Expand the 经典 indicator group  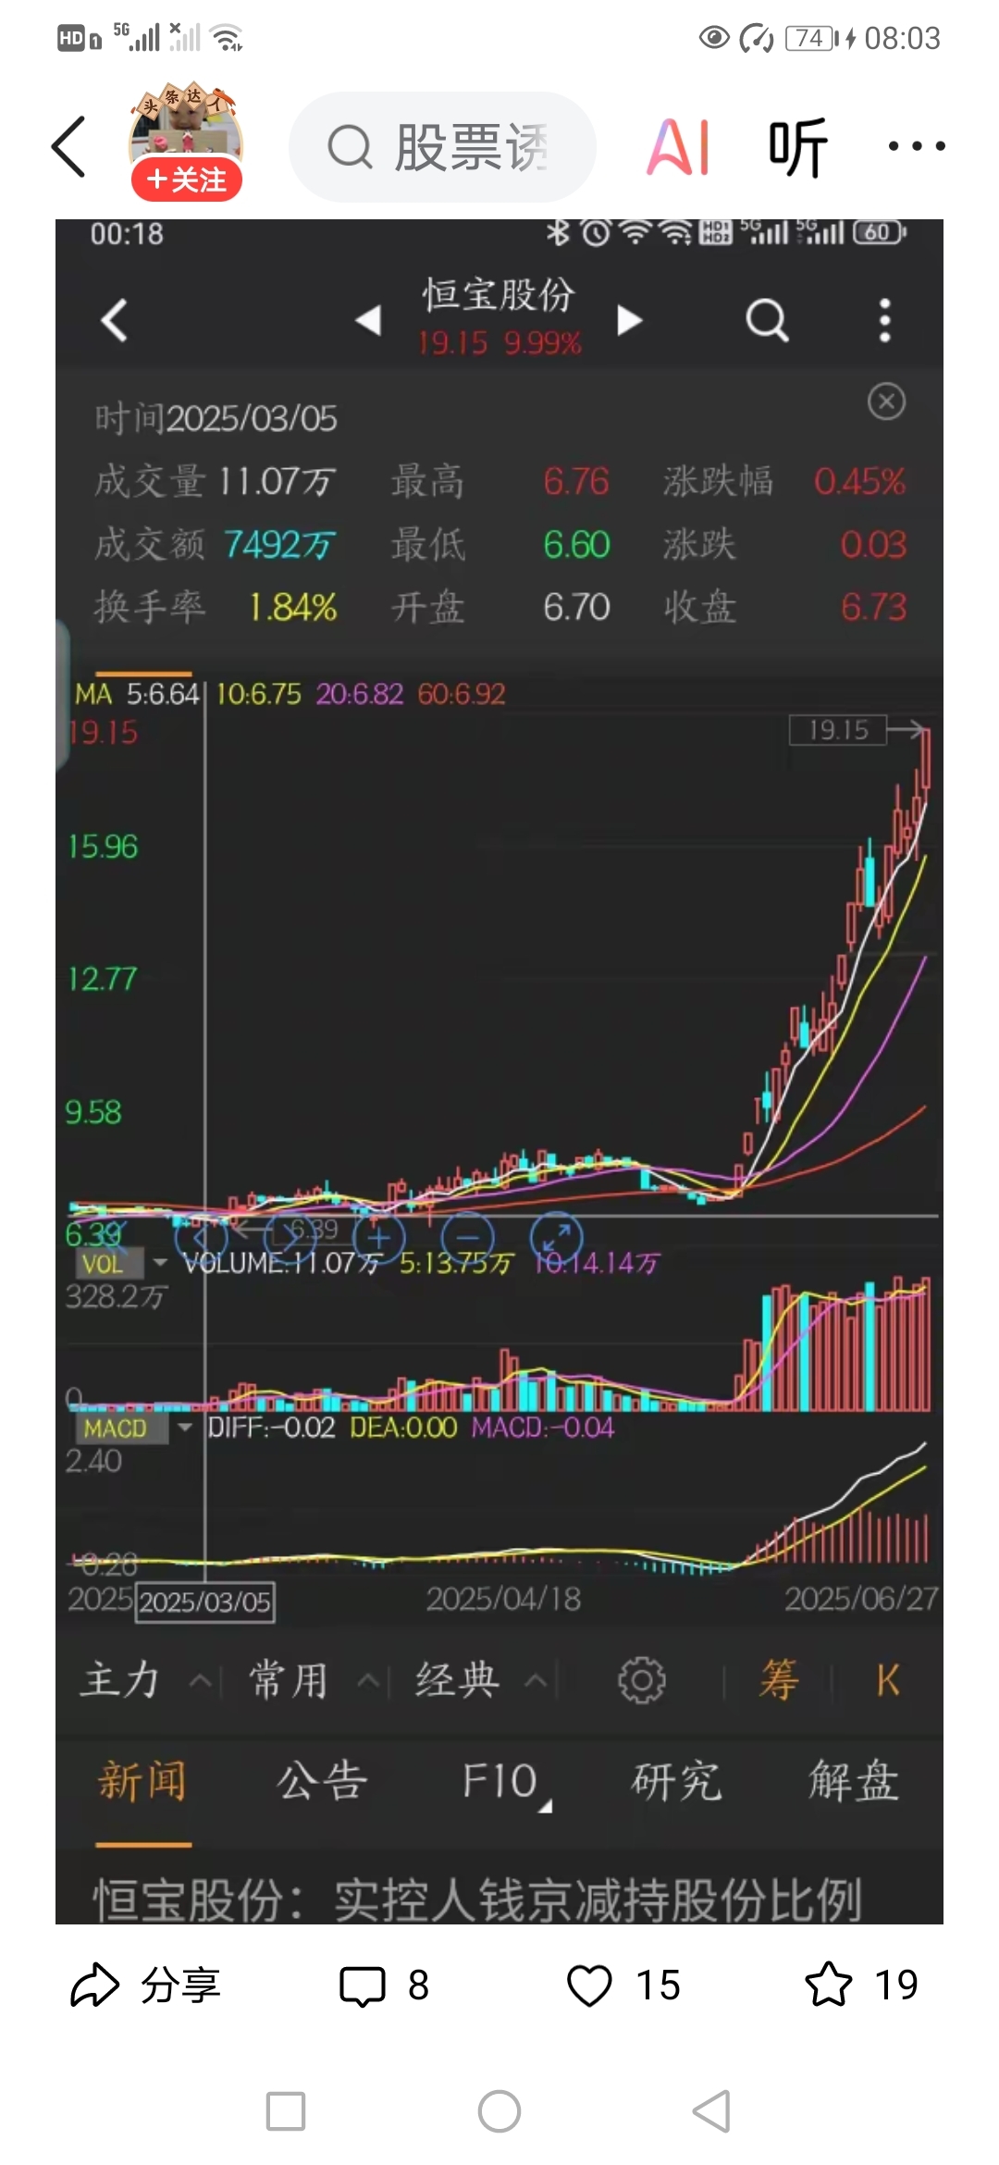(481, 1679)
